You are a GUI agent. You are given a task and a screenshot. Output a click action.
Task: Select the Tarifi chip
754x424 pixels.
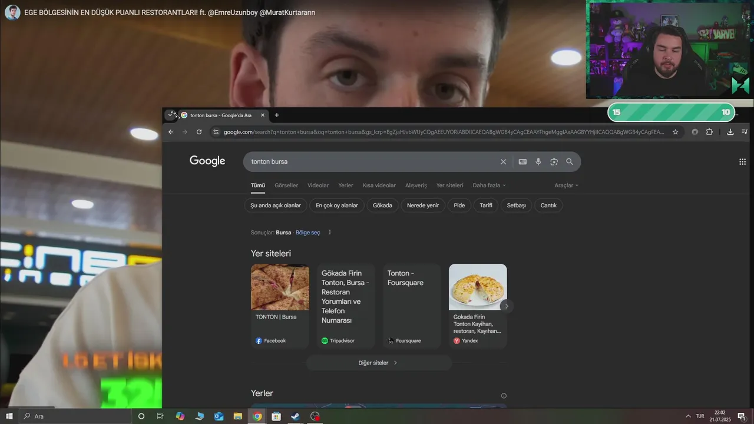coord(486,206)
